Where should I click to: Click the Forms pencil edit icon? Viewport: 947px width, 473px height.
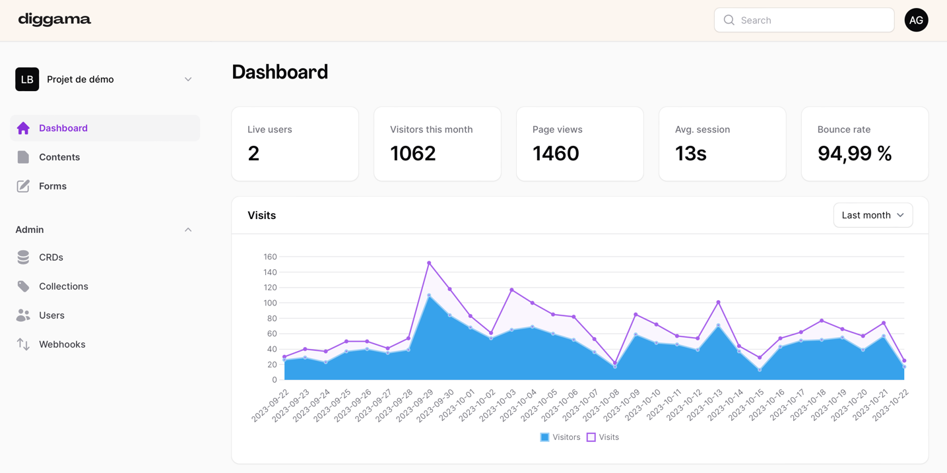coord(23,186)
